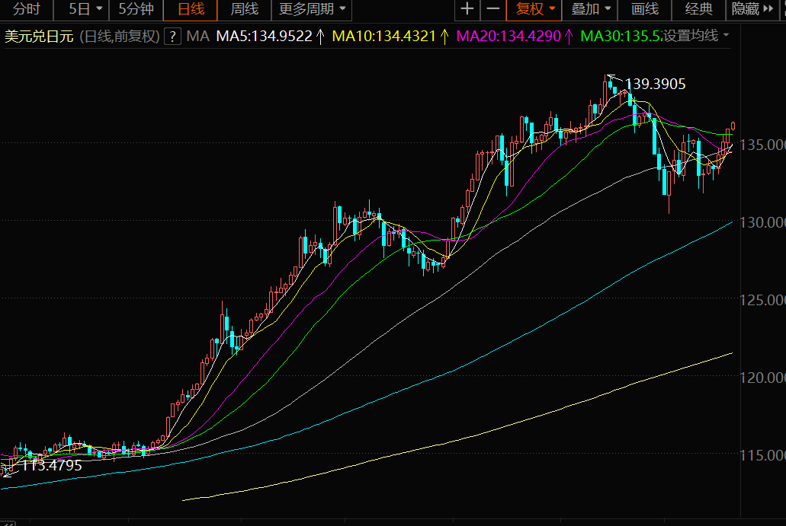Open the 设置均线 moving average settings

(x=696, y=36)
